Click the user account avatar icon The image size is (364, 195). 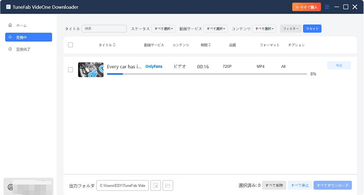pyautogui.click(x=10, y=187)
